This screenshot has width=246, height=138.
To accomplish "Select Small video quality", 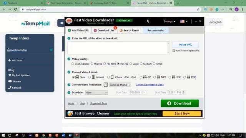I will tap(154, 64).
